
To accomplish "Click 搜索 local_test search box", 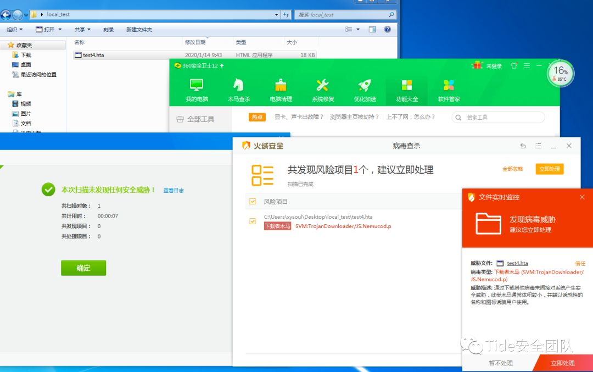I will click(x=345, y=15).
